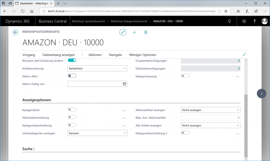
Task: Toggle the Kategorieauszug switch
Action: pos(185,76)
